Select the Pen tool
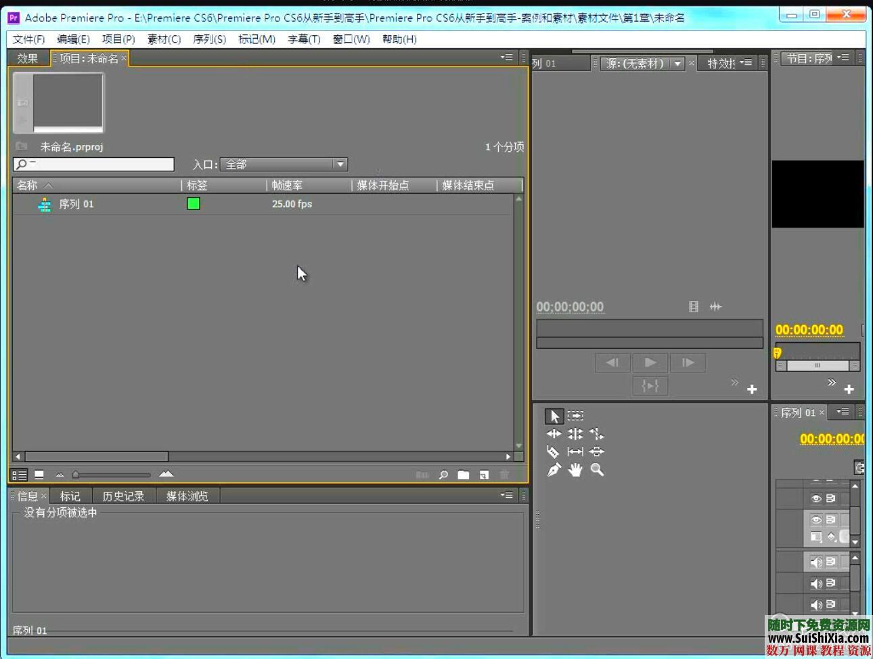Image resolution: width=873 pixels, height=659 pixels. pos(554,469)
